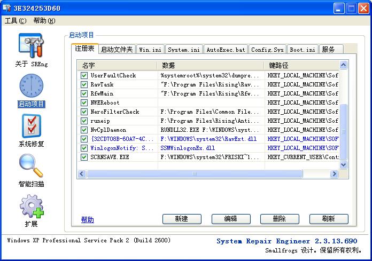
Task: Click the horizontal scroll right arrow
Action: point(334,174)
